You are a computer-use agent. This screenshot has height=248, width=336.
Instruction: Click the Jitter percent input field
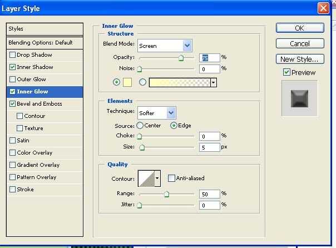[209, 205]
